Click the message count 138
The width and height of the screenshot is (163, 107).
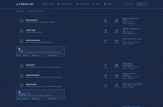[117, 20]
